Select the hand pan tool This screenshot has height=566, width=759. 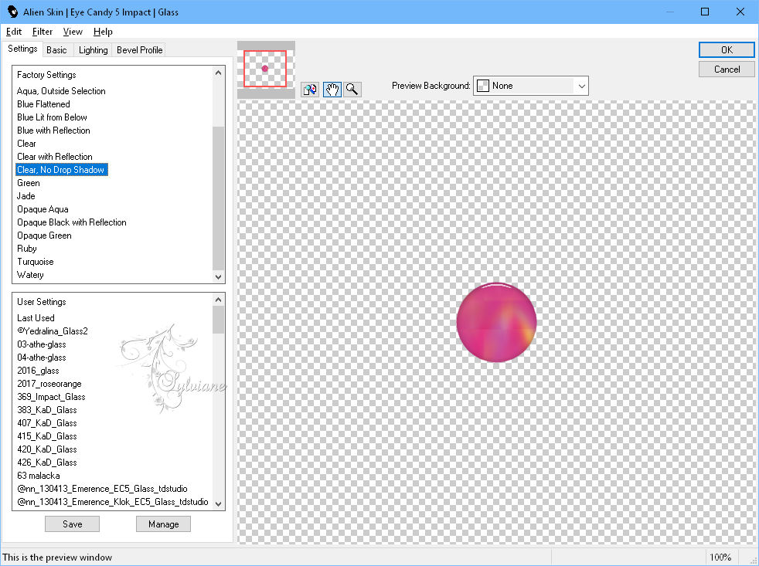coord(332,90)
